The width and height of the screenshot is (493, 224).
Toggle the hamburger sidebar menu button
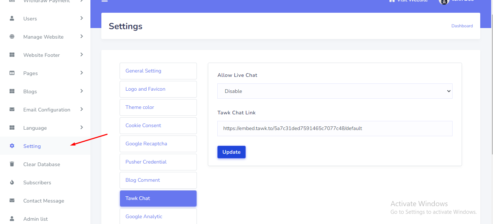pyautogui.click(x=105, y=1)
